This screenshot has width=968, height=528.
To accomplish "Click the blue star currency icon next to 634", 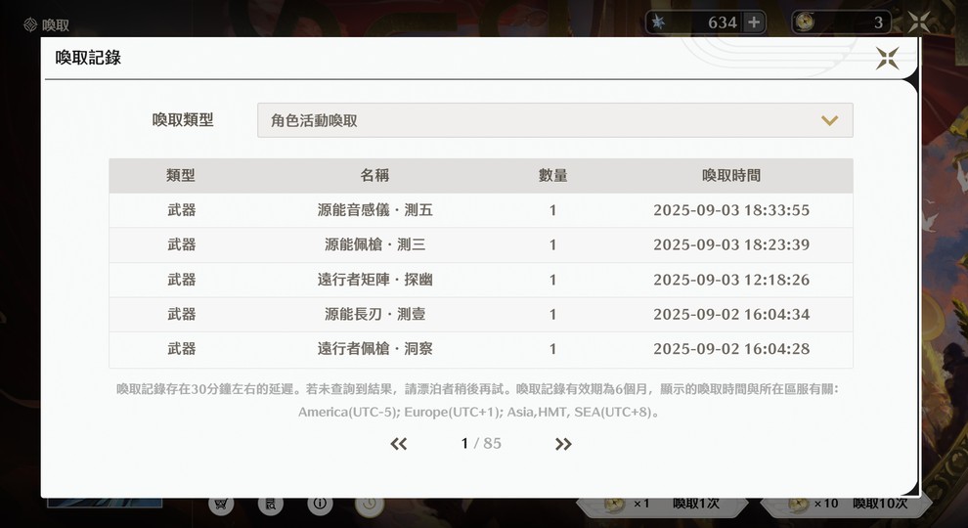I will click(659, 22).
